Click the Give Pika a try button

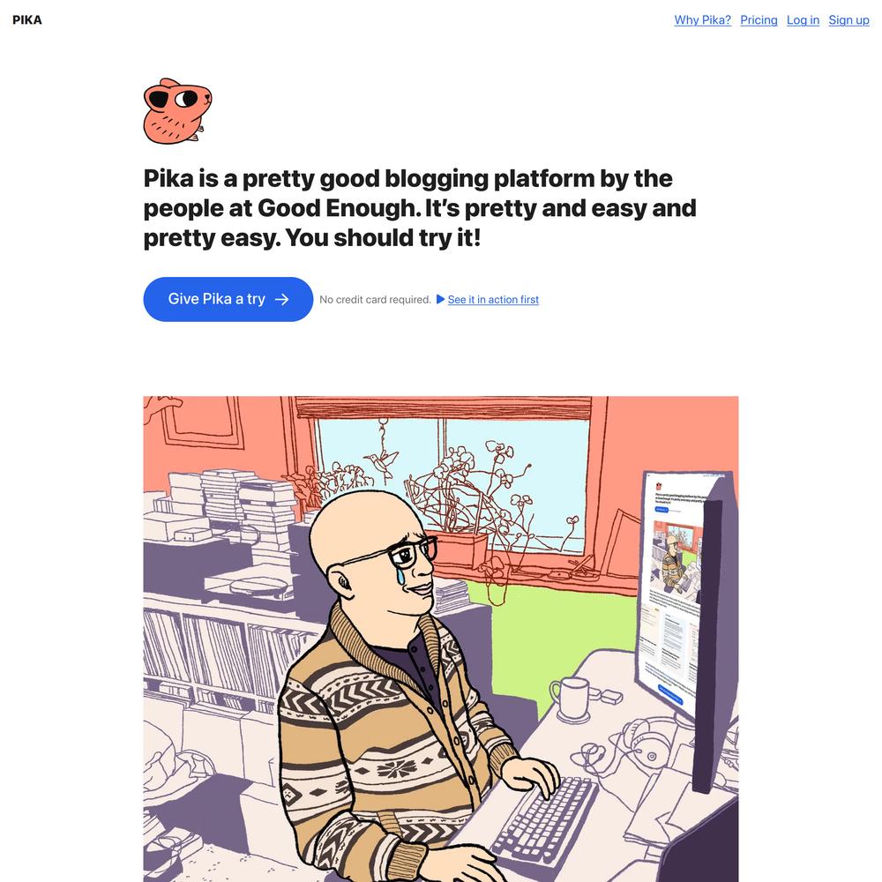tap(228, 299)
